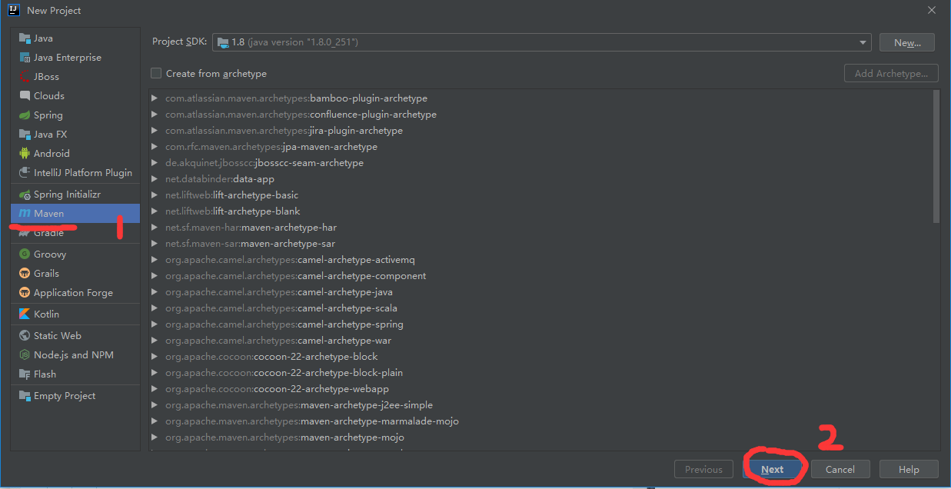Select cocoon-22-archetype-block-plain row
Viewport: 951px width, 489px height.
click(540, 373)
